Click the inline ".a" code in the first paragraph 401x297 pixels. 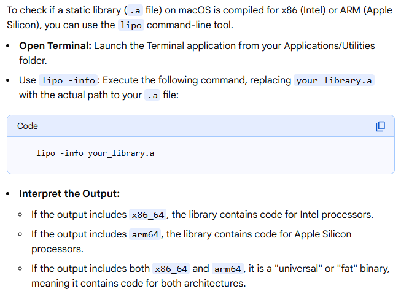click(134, 10)
